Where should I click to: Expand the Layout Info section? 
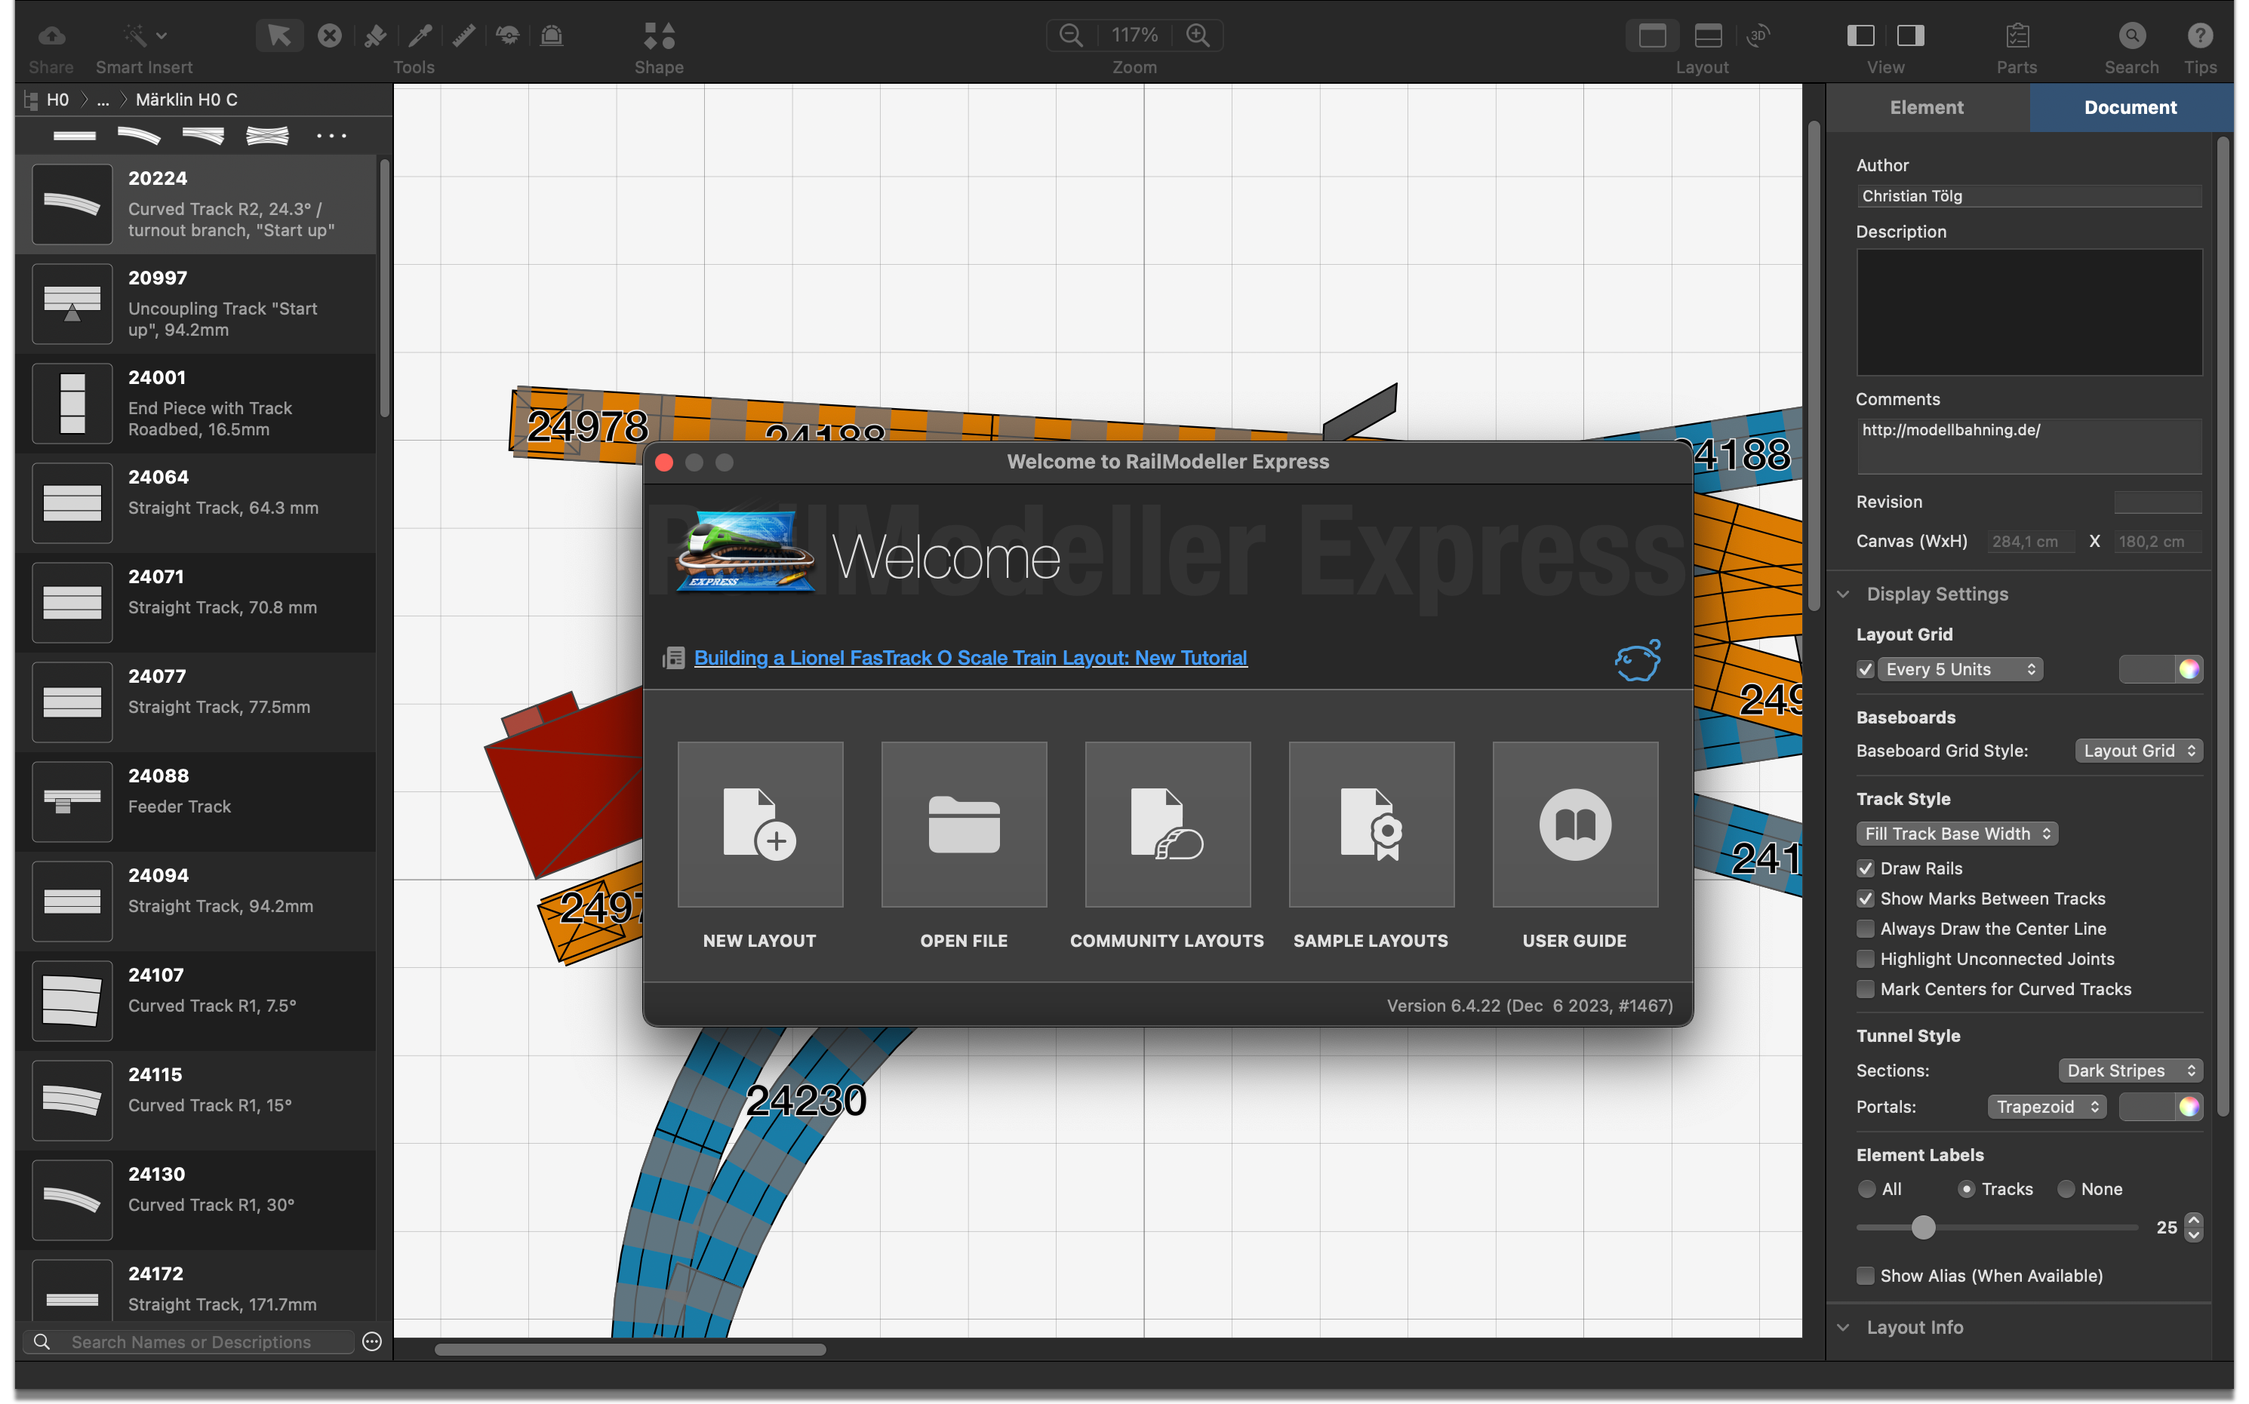[1843, 1327]
